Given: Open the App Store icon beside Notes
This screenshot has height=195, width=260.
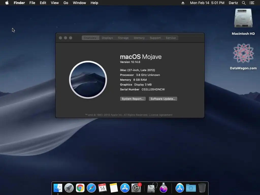Looking at the screenshot, I should (x=125, y=188).
